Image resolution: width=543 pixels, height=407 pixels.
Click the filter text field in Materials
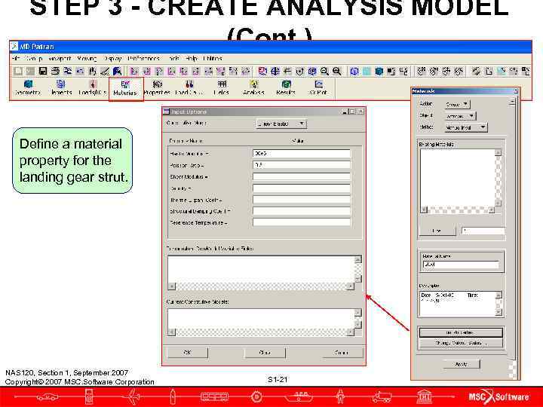pyautogui.click(x=483, y=231)
